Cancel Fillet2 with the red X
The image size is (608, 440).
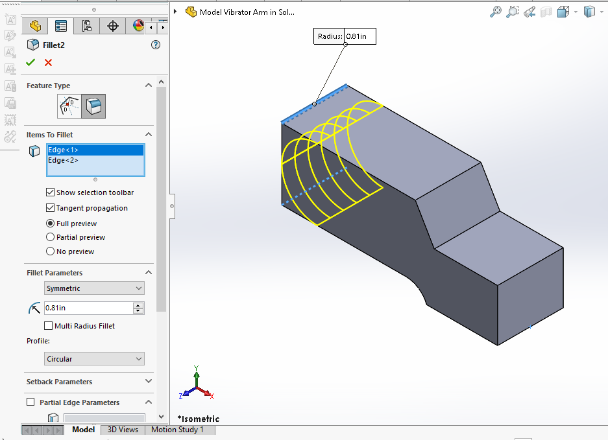tap(48, 62)
